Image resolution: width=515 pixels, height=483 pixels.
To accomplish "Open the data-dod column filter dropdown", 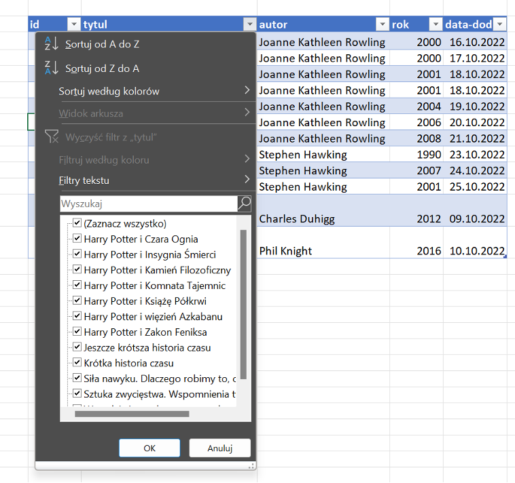I will 500,24.
